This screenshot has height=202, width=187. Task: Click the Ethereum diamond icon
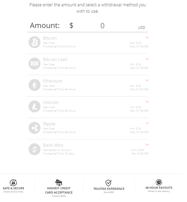35,85
